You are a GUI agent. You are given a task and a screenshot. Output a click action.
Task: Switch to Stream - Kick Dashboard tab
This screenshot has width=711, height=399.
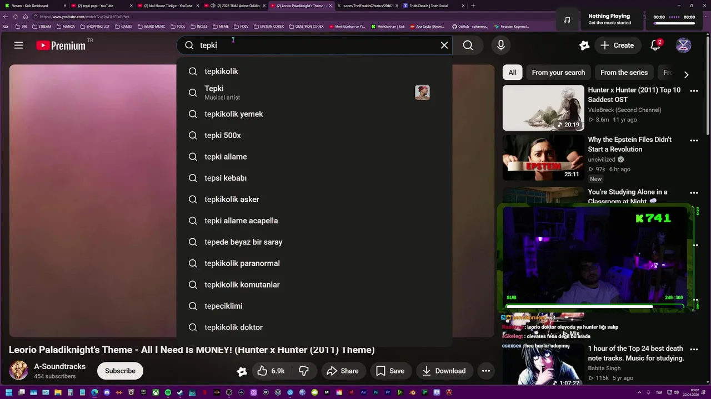click(x=33, y=6)
